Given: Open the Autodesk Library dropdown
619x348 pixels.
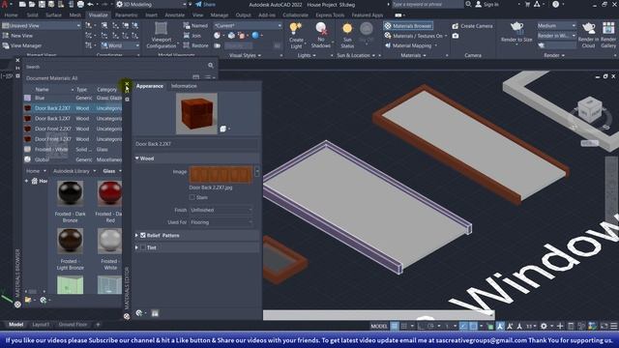Looking at the screenshot, I should click(74, 171).
